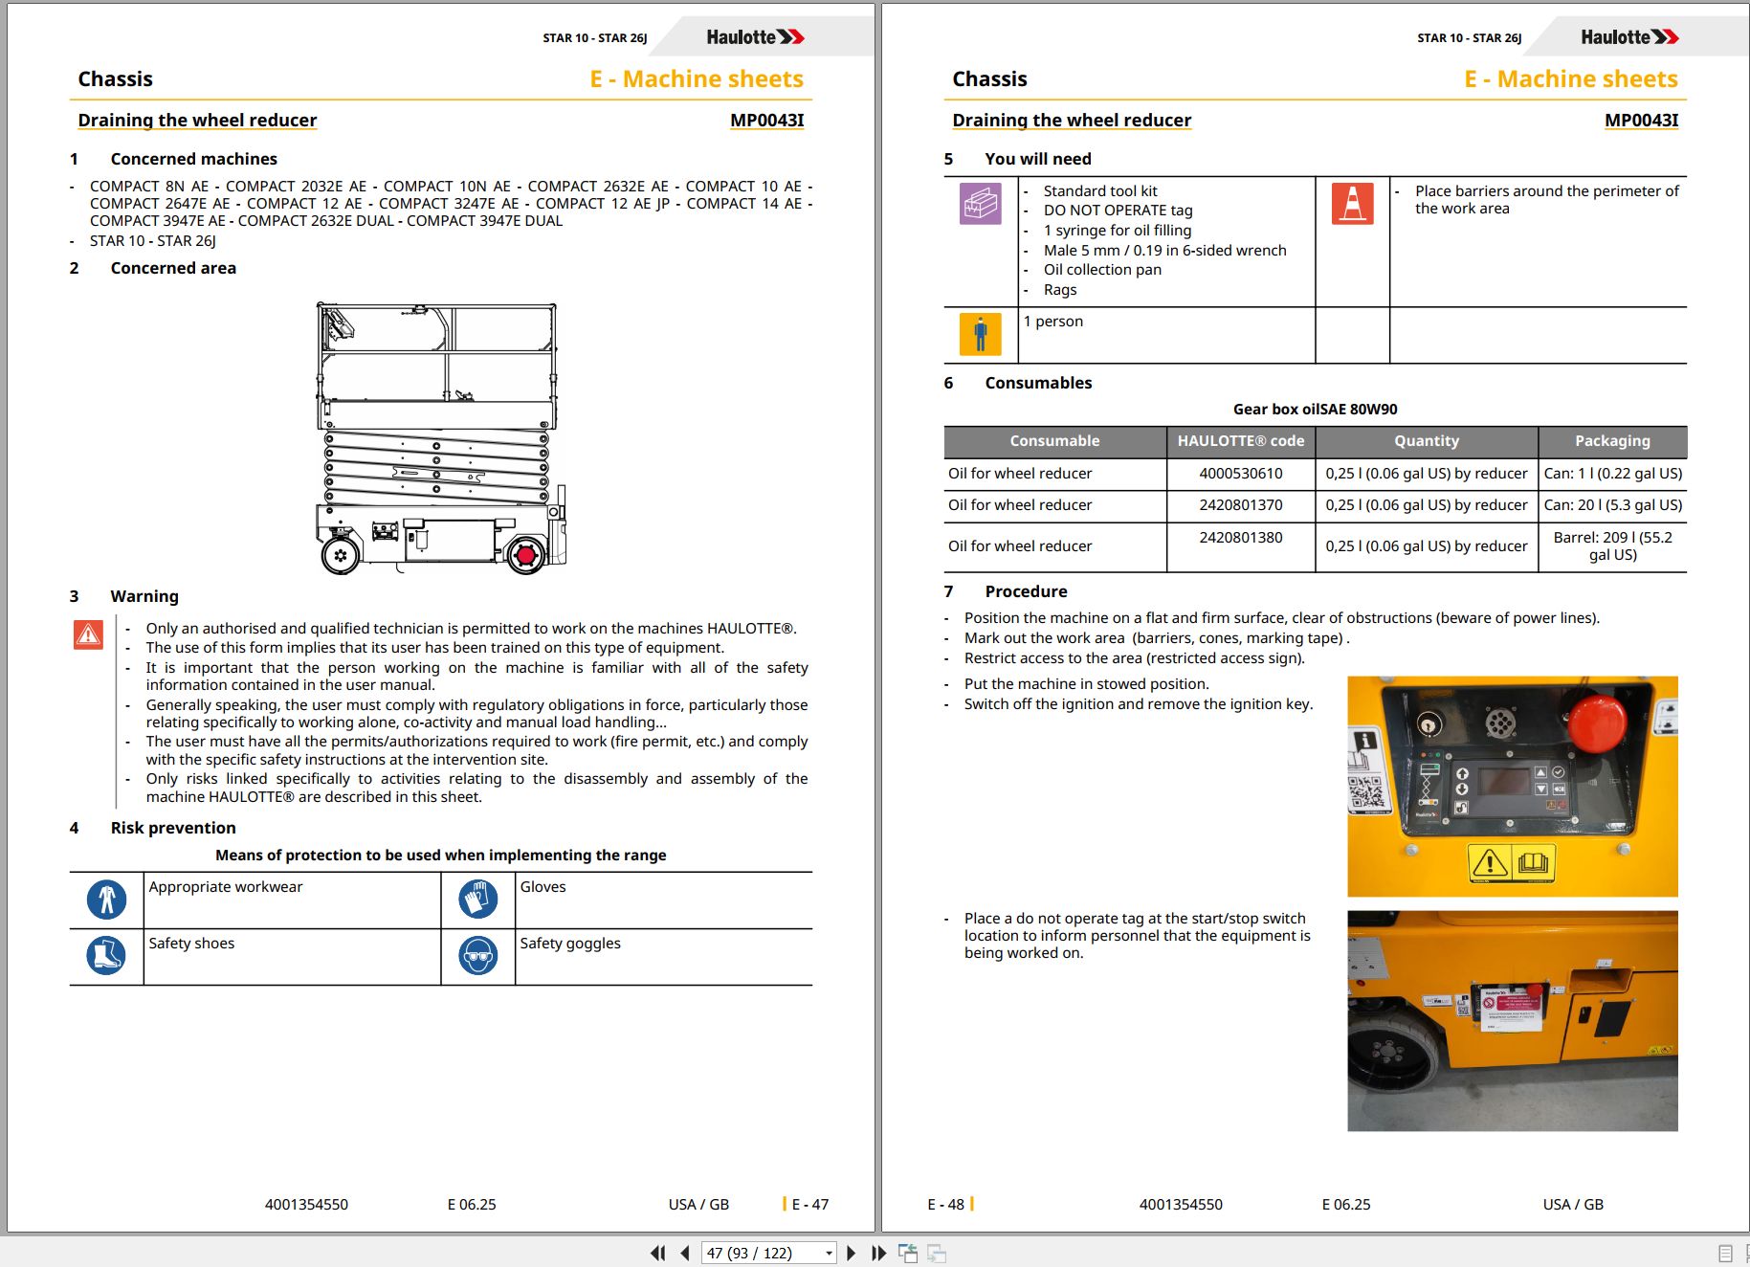Go to the first page
Screen dimensions: 1750x1267
coord(657,1253)
